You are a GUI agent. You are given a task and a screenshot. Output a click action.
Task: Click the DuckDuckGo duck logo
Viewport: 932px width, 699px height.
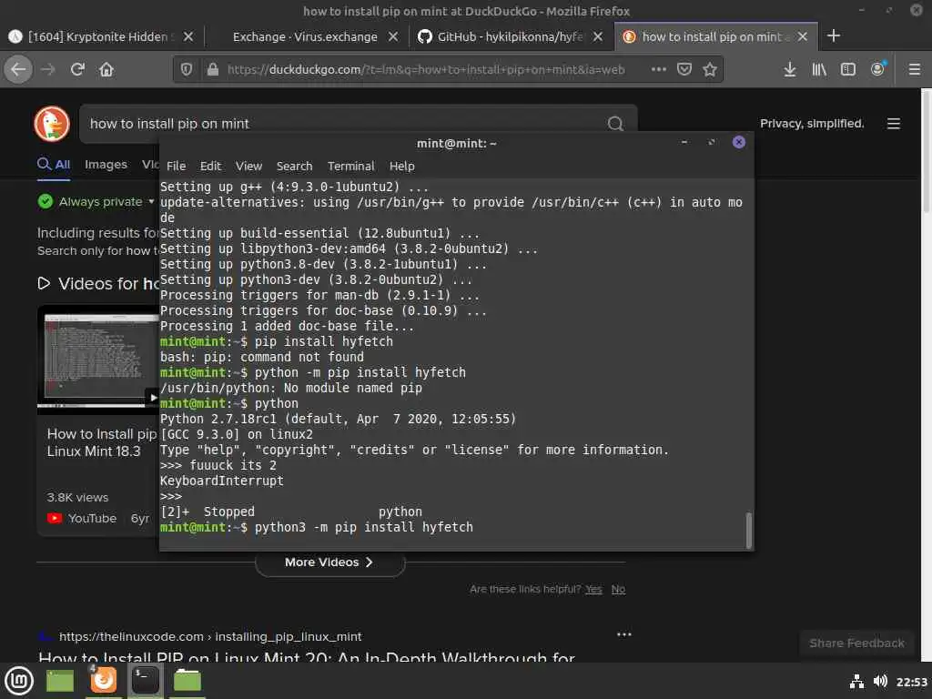click(x=52, y=124)
